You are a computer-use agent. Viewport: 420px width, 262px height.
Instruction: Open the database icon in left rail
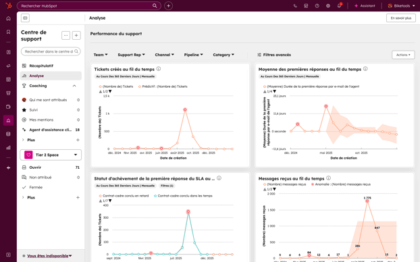pos(8,134)
